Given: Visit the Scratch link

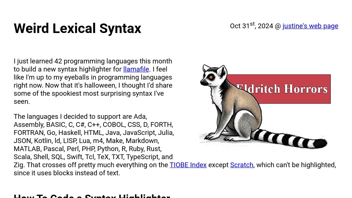Looking at the screenshot, I should tap(242, 165).
